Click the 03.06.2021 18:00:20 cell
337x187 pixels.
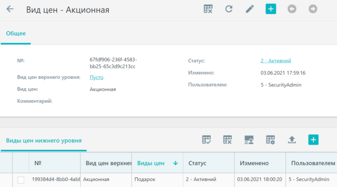point(259,179)
